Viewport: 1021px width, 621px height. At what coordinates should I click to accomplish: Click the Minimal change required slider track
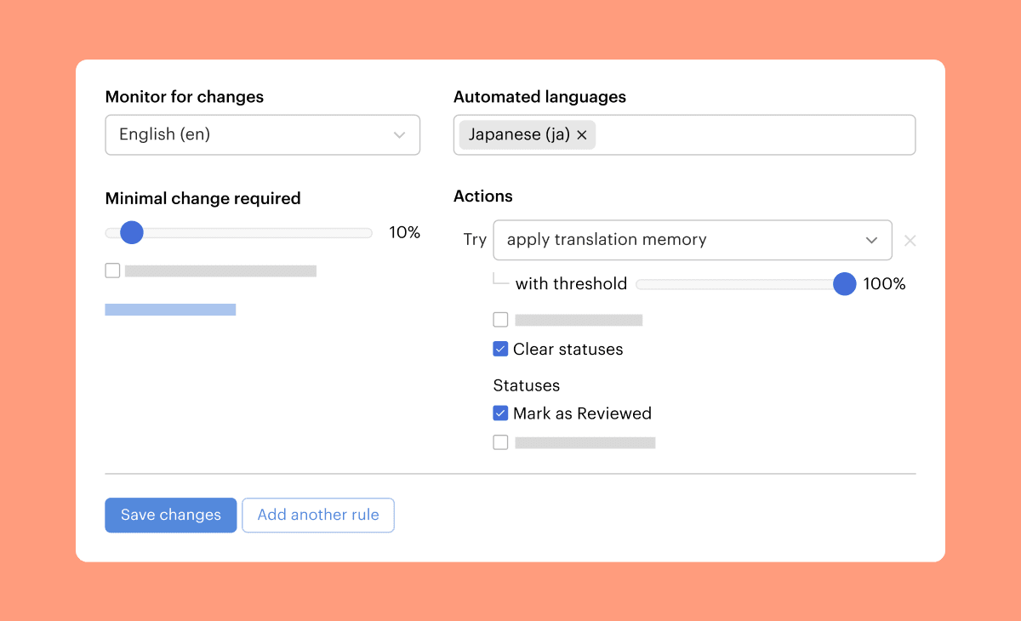(x=255, y=232)
